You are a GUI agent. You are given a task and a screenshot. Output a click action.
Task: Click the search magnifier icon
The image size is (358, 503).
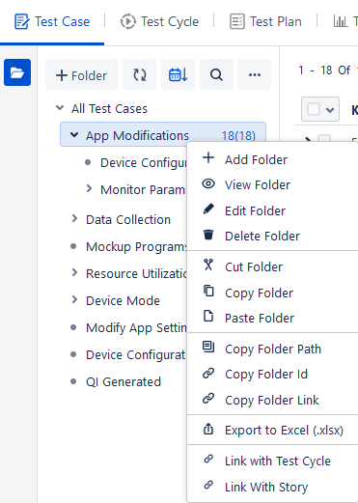pyautogui.click(x=216, y=74)
